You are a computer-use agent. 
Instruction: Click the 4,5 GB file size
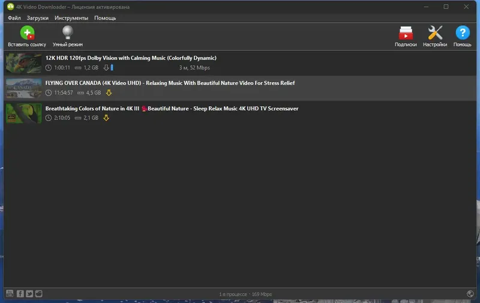point(94,93)
